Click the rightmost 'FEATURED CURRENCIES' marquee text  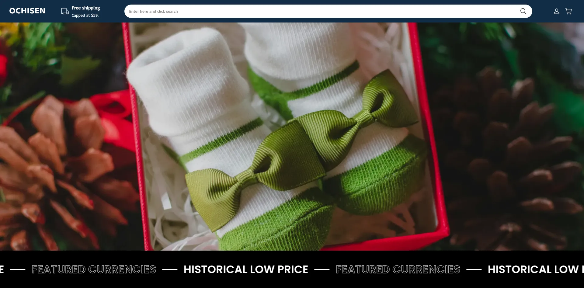[x=398, y=269]
